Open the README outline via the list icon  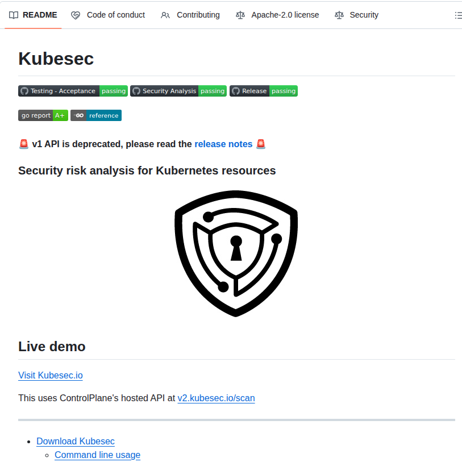(x=458, y=15)
